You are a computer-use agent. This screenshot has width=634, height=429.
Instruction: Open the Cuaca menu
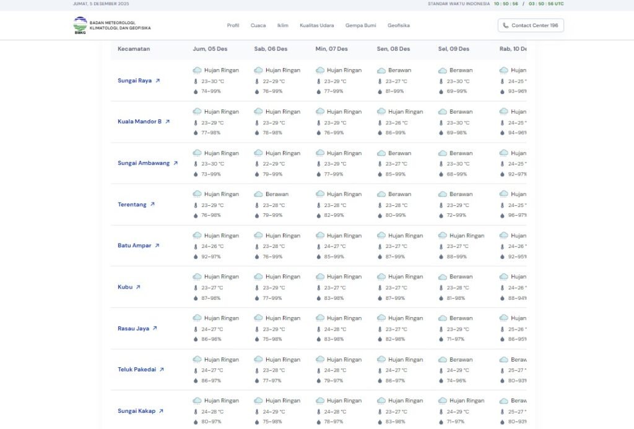tap(258, 25)
